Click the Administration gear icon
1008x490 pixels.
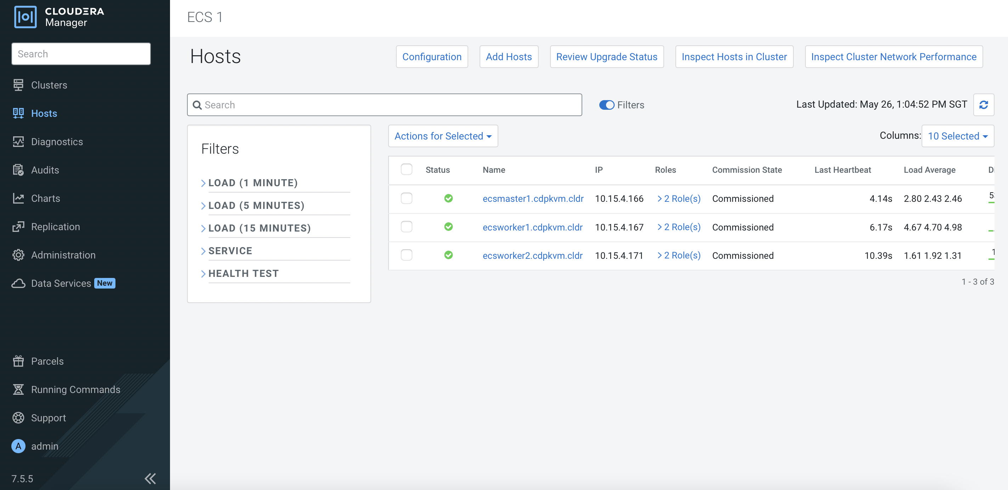click(18, 255)
